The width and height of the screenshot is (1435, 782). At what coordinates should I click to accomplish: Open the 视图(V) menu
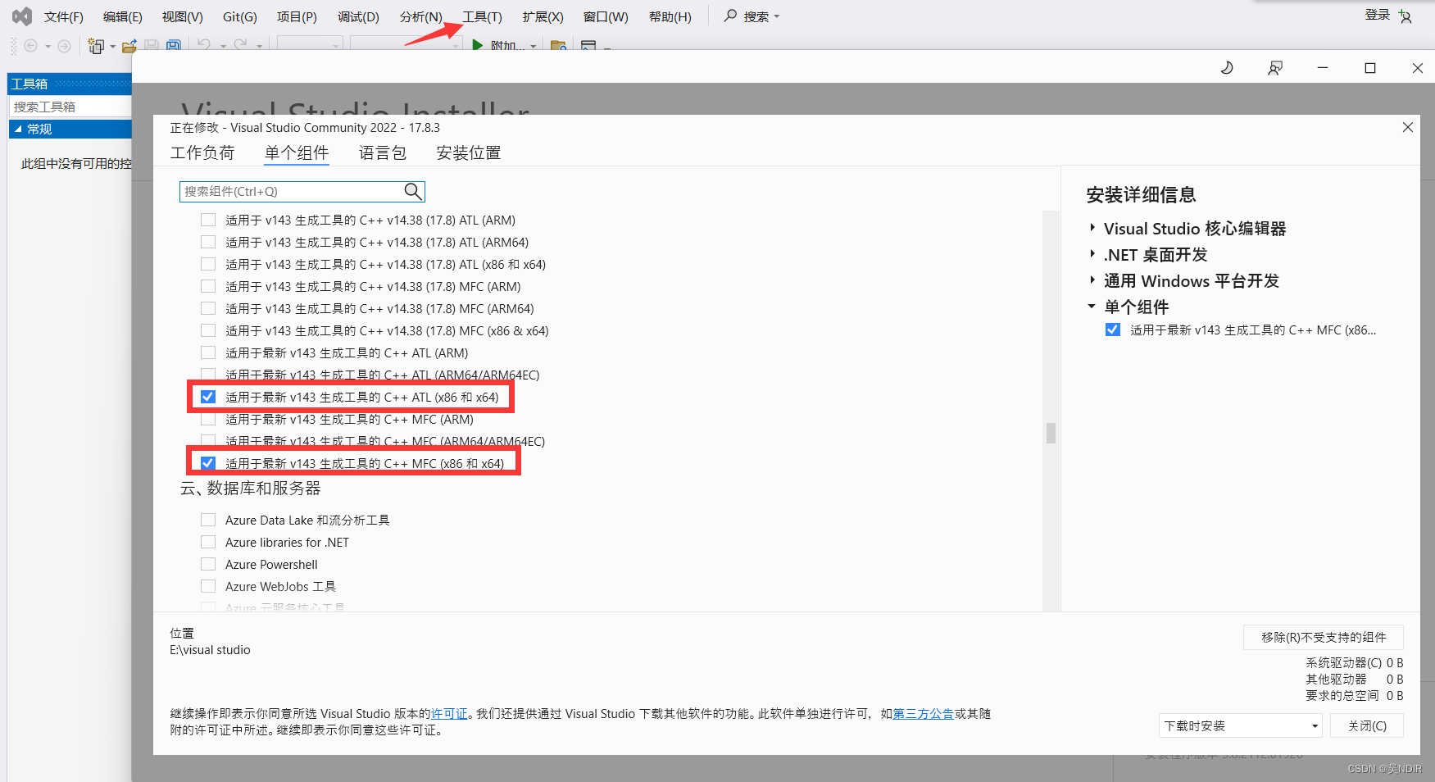[182, 16]
